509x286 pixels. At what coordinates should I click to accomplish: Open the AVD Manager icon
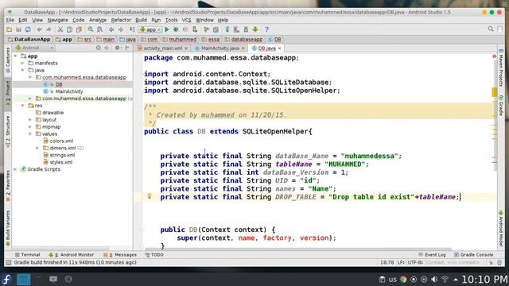pyautogui.click(x=237, y=29)
